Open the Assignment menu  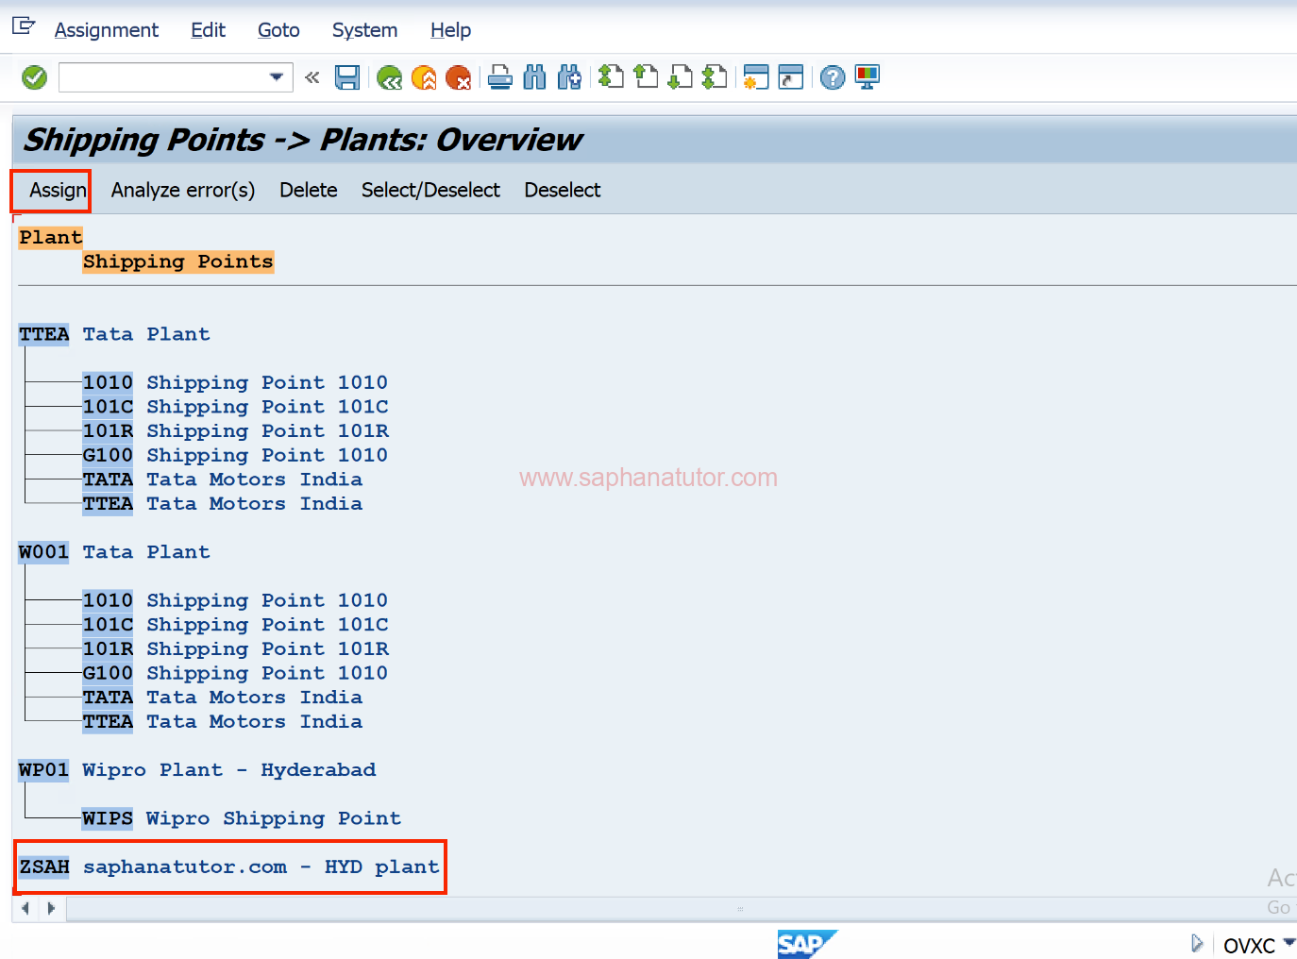click(x=107, y=30)
